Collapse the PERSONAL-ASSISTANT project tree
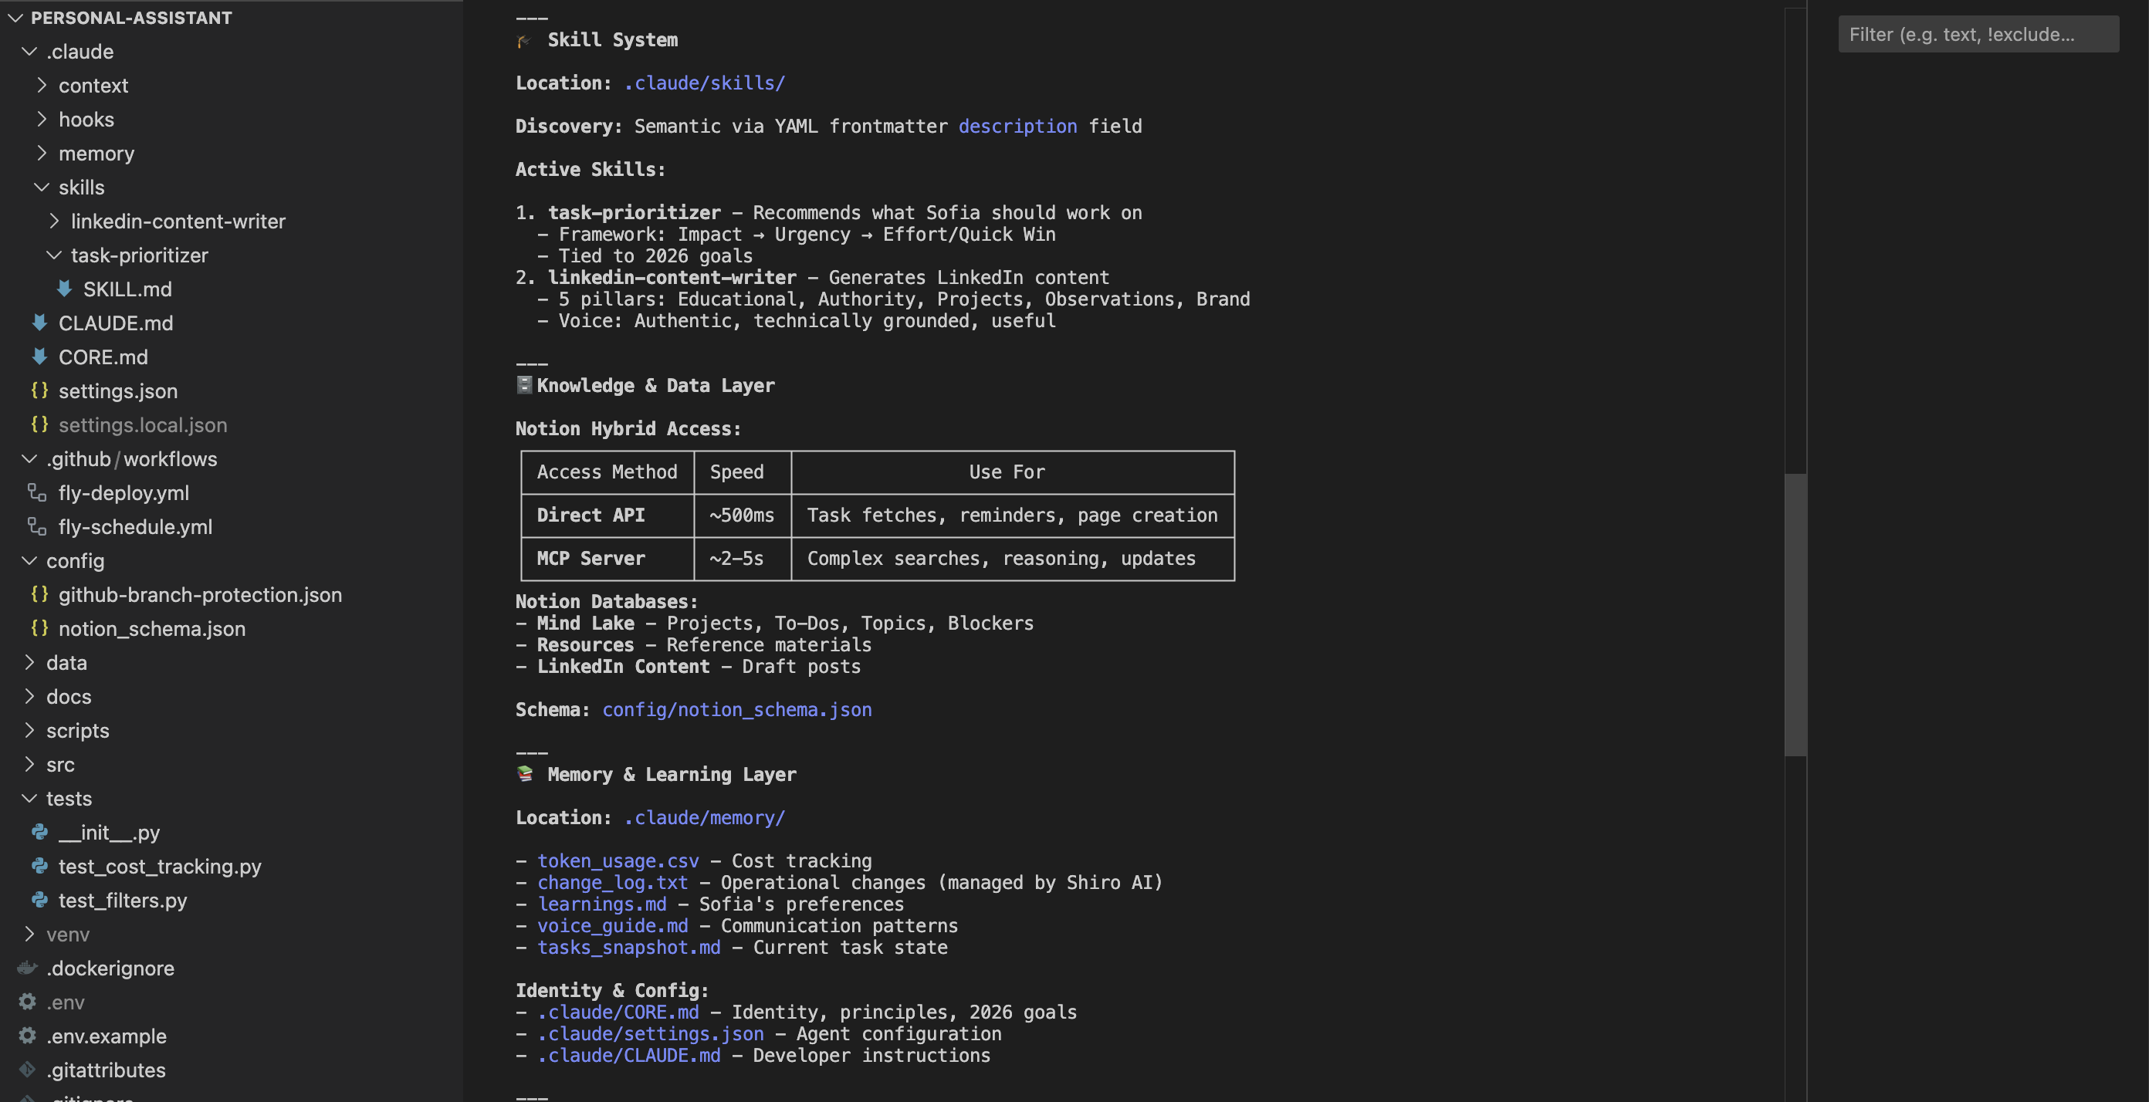2149x1102 pixels. coord(15,18)
